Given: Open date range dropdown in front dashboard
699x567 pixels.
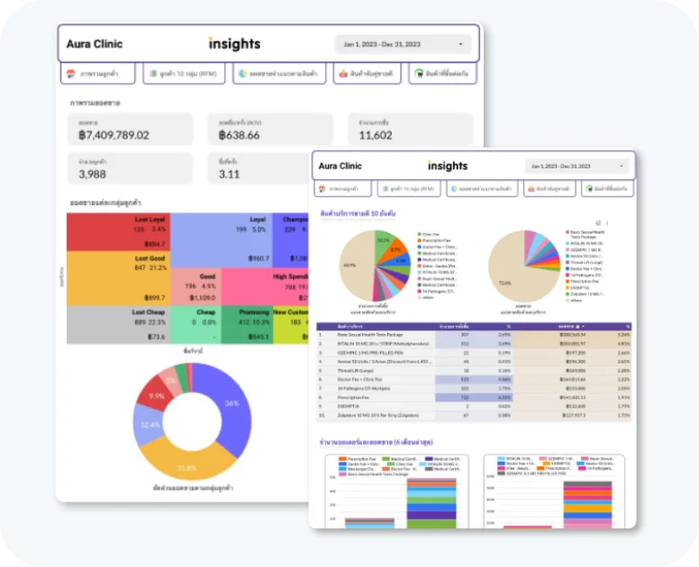Looking at the screenshot, I should pyautogui.click(x=576, y=166).
